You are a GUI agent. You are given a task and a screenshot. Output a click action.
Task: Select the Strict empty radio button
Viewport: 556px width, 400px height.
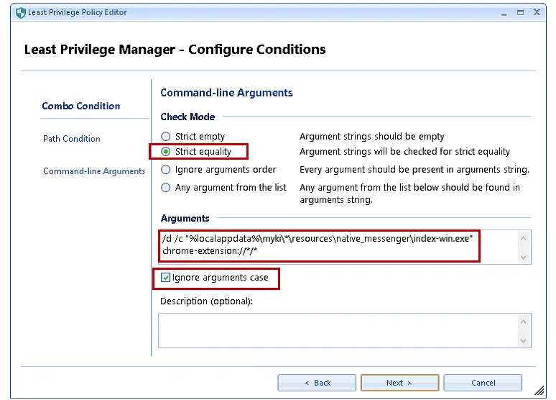[166, 137]
